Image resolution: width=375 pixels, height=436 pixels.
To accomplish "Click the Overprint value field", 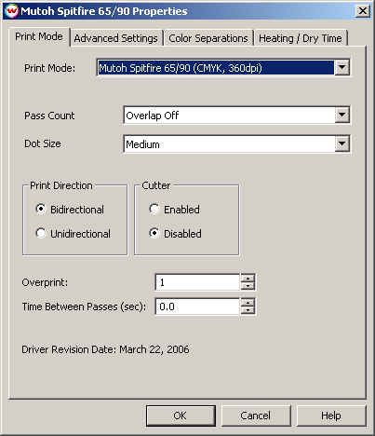I will [197, 282].
